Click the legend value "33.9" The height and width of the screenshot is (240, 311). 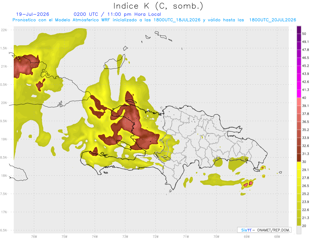click(306, 138)
